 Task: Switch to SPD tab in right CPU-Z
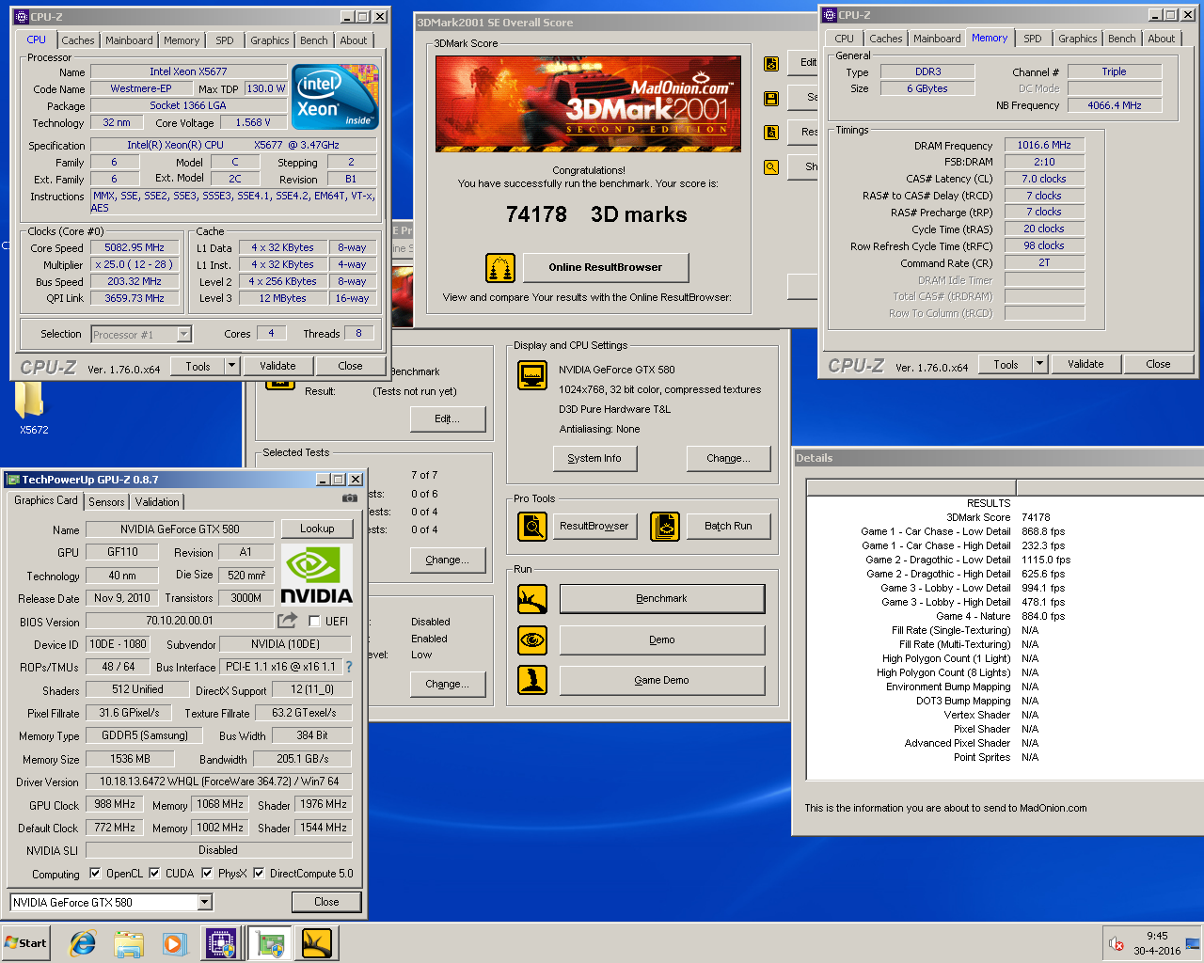tap(1033, 39)
